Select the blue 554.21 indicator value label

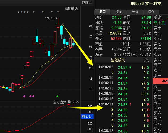coord(87,117)
